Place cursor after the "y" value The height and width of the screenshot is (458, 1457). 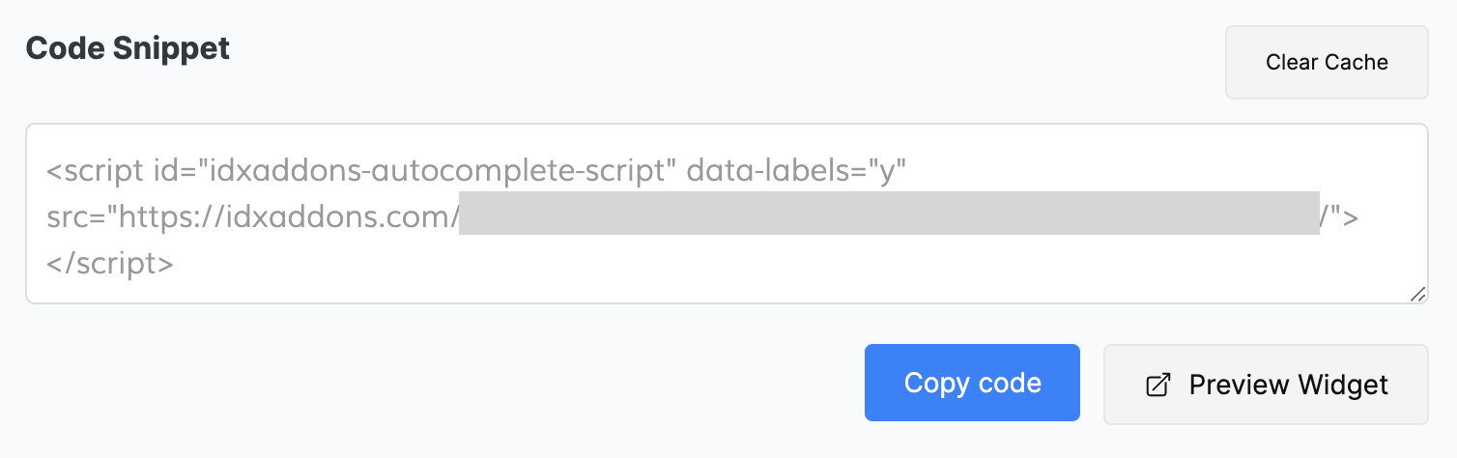(x=905, y=171)
